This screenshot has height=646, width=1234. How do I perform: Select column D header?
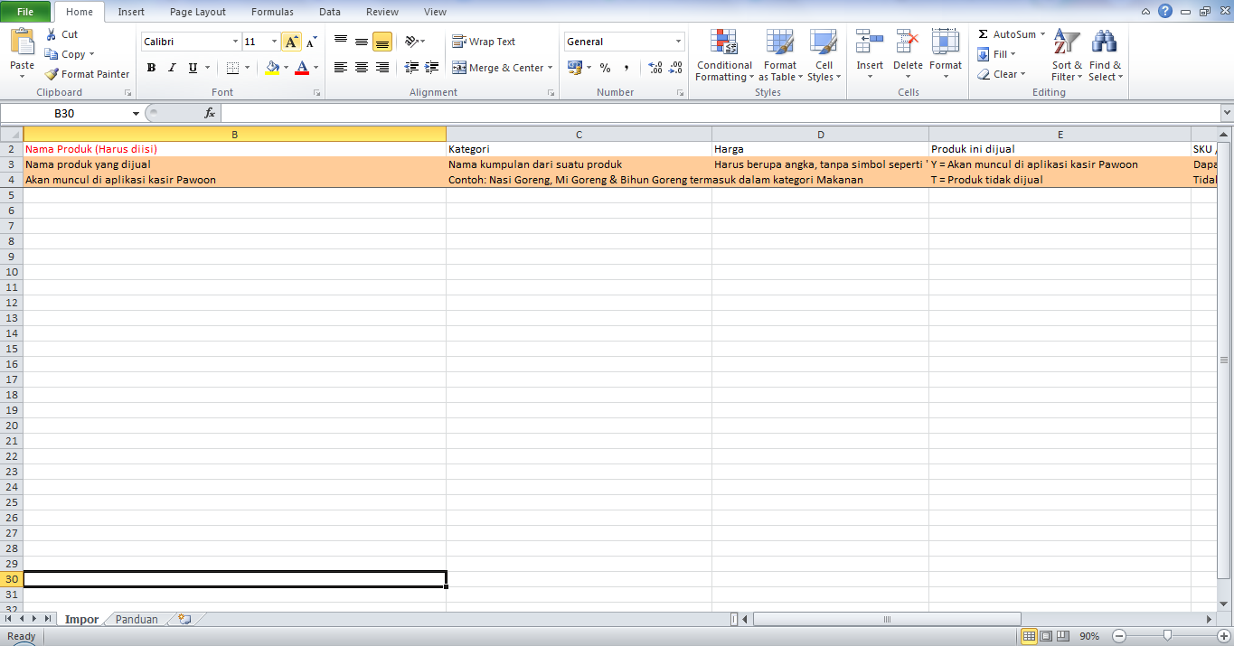pos(820,135)
